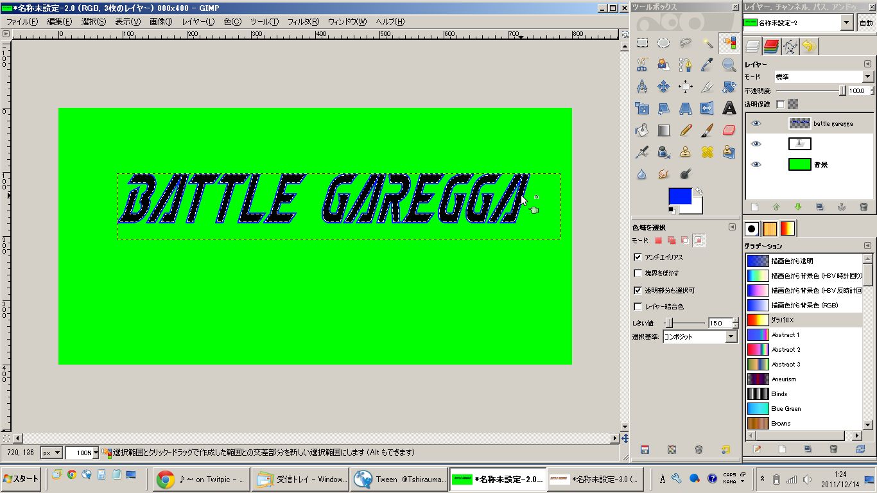Select the Ellipse Select tool
The height and width of the screenshot is (493, 877).
click(664, 43)
